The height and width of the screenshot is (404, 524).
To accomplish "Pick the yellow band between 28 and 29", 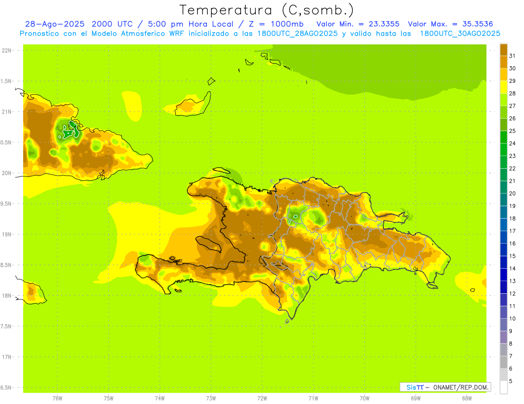I will [503, 87].
